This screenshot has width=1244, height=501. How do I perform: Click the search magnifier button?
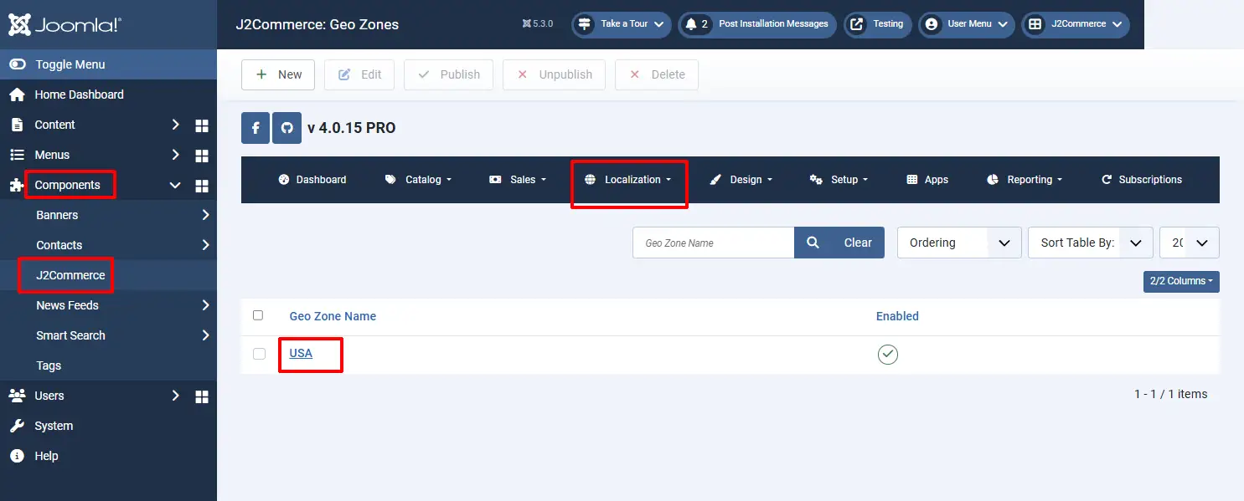[813, 243]
